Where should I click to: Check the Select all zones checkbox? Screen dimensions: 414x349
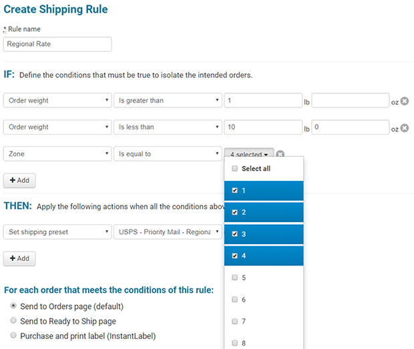[234, 168]
